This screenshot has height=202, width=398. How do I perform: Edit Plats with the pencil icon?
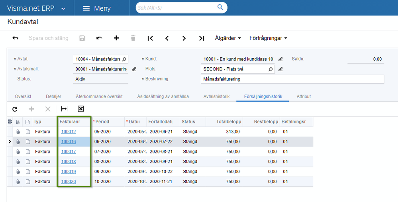click(x=280, y=69)
